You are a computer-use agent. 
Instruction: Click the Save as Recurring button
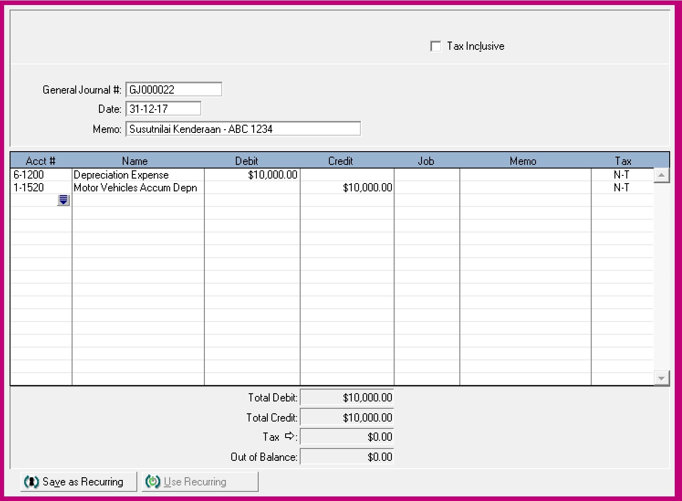tap(79, 482)
